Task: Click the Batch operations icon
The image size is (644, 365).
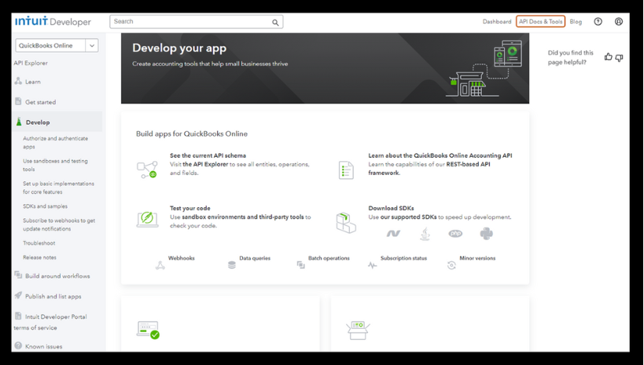Action: (x=301, y=265)
